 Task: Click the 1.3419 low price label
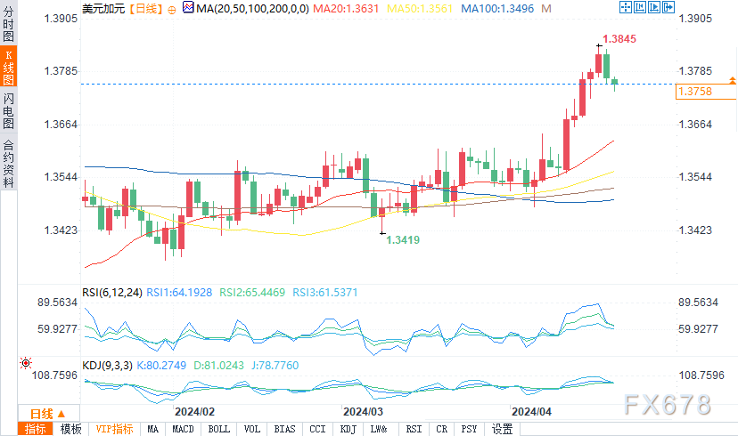[403, 240]
